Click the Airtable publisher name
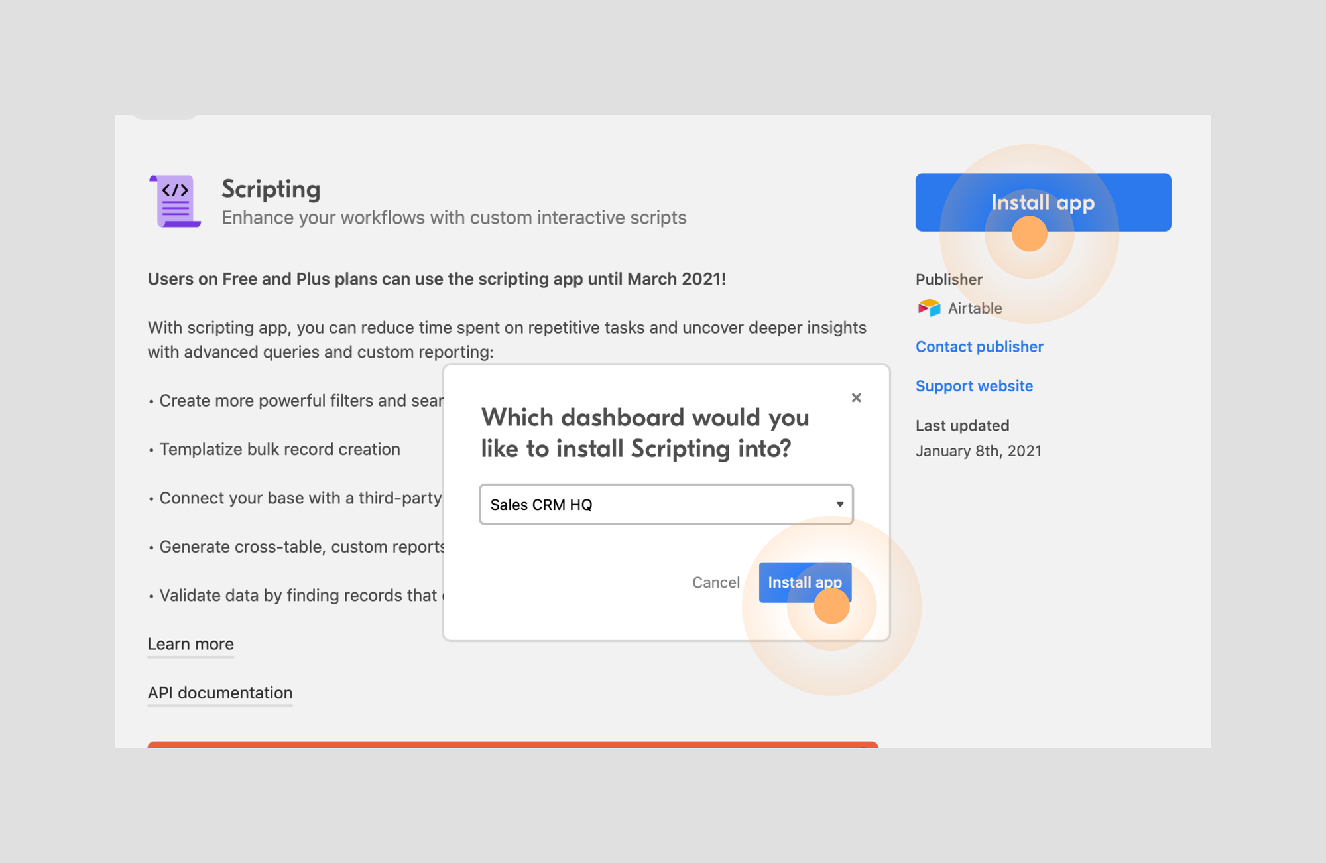The height and width of the screenshot is (863, 1326). click(x=975, y=308)
